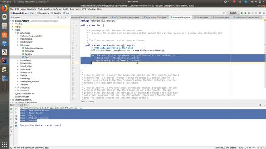Rerun Test (1) in the Run panel
This screenshot has width=266, height=149.
11,109
